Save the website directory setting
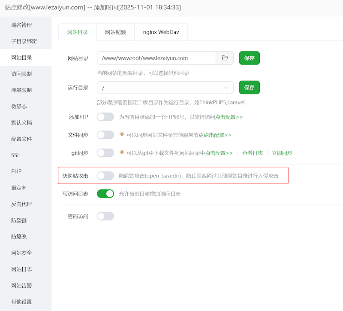 (249, 58)
